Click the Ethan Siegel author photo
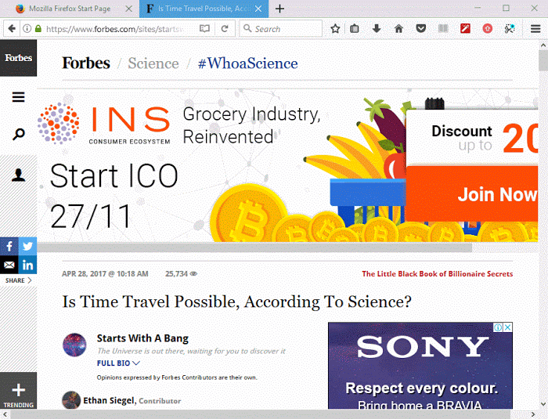 [x=71, y=399]
